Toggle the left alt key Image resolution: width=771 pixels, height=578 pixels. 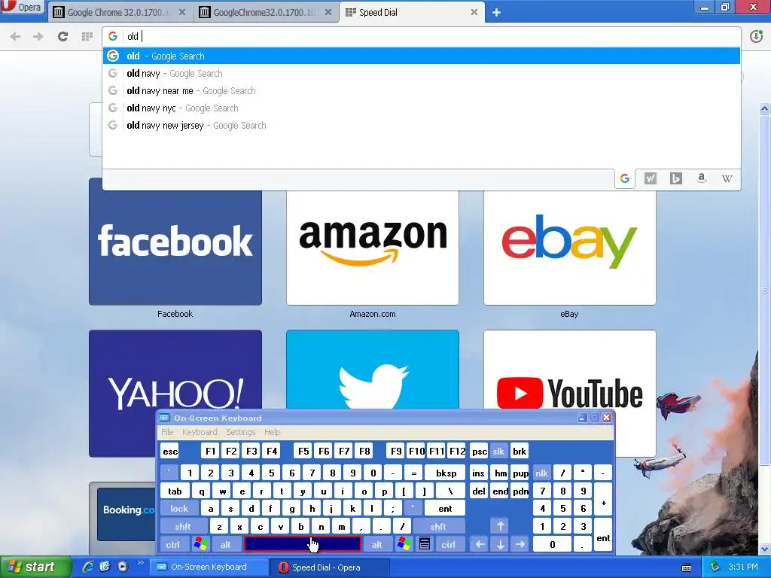pos(225,545)
